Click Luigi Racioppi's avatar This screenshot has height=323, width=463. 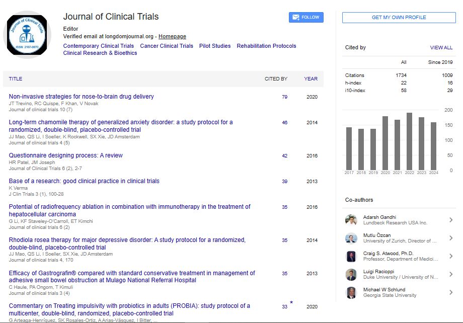point(351,275)
